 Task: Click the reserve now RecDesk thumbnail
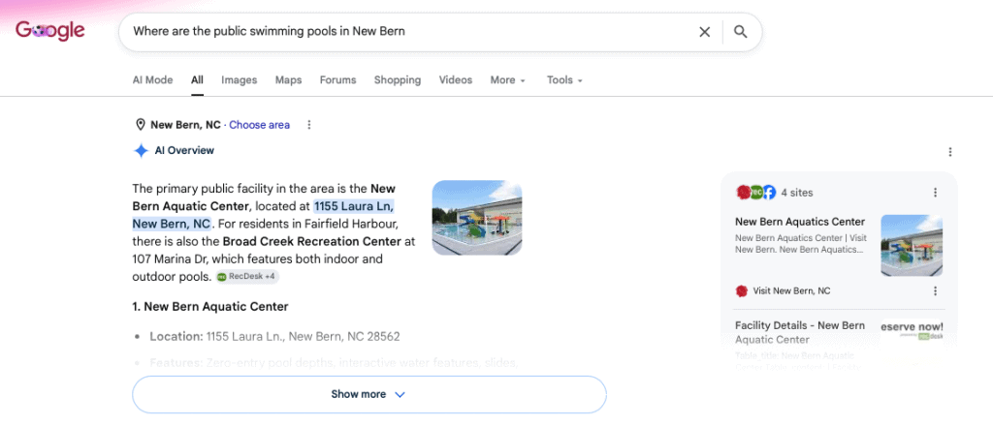pos(912,331)
